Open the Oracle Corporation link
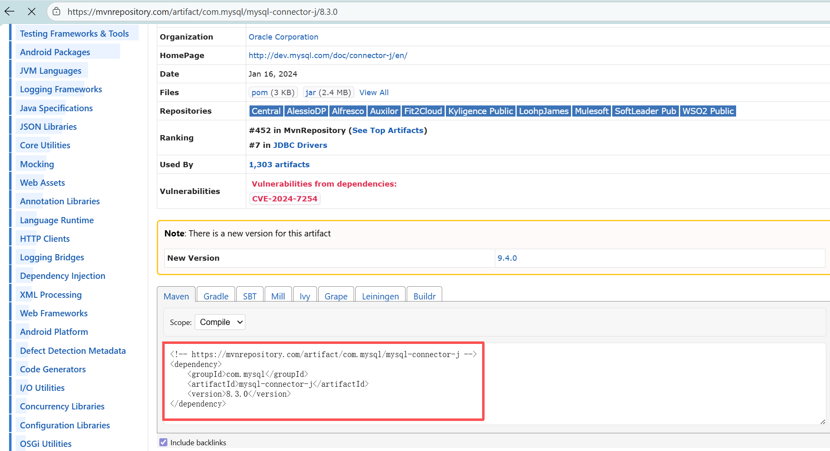Viewport: 830px width, 451px height. coord(283,37)
